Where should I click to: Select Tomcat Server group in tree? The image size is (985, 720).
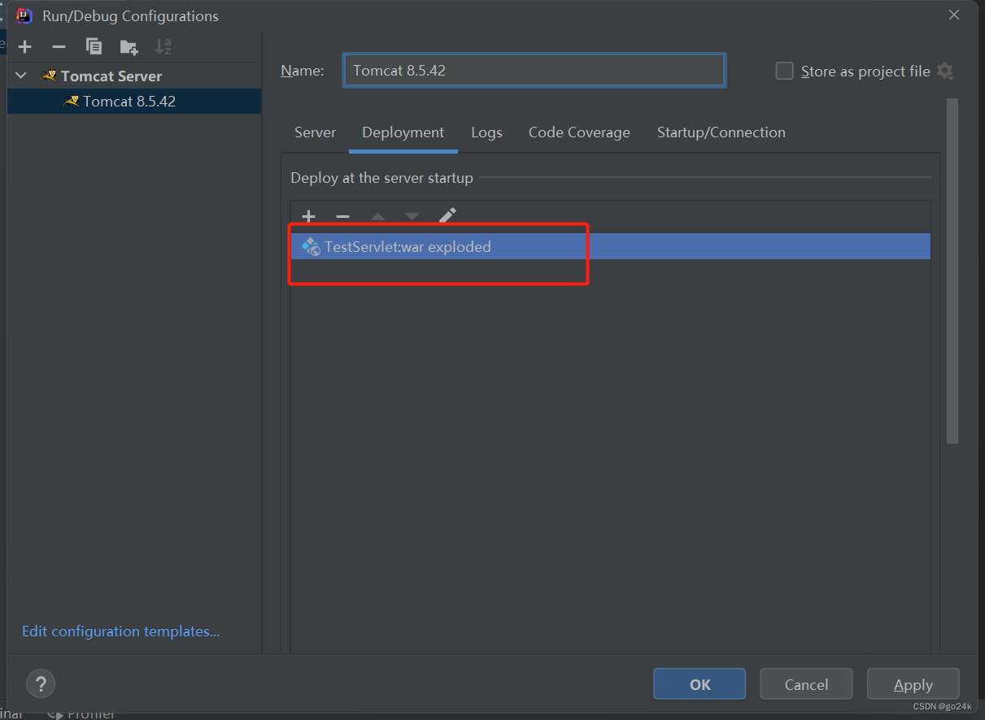coord(111,76)
